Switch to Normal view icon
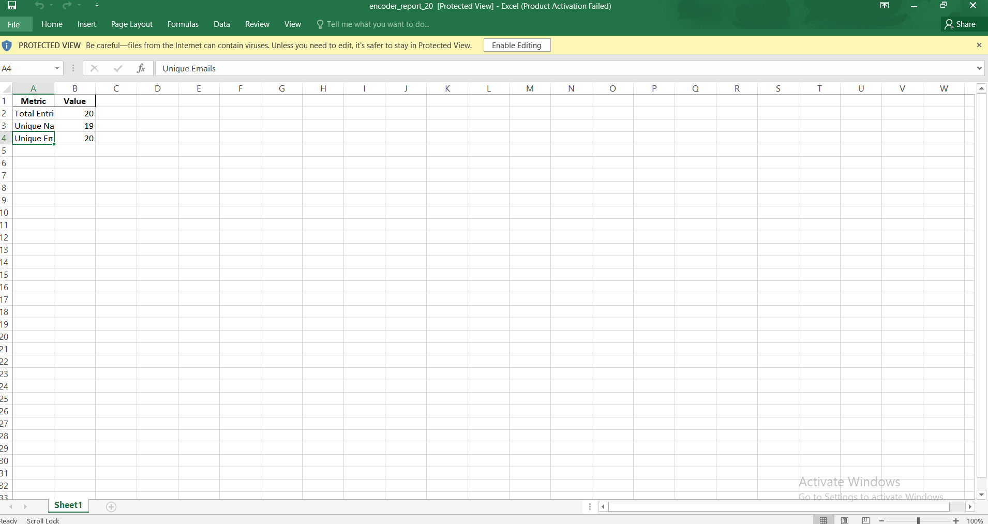 824,520
